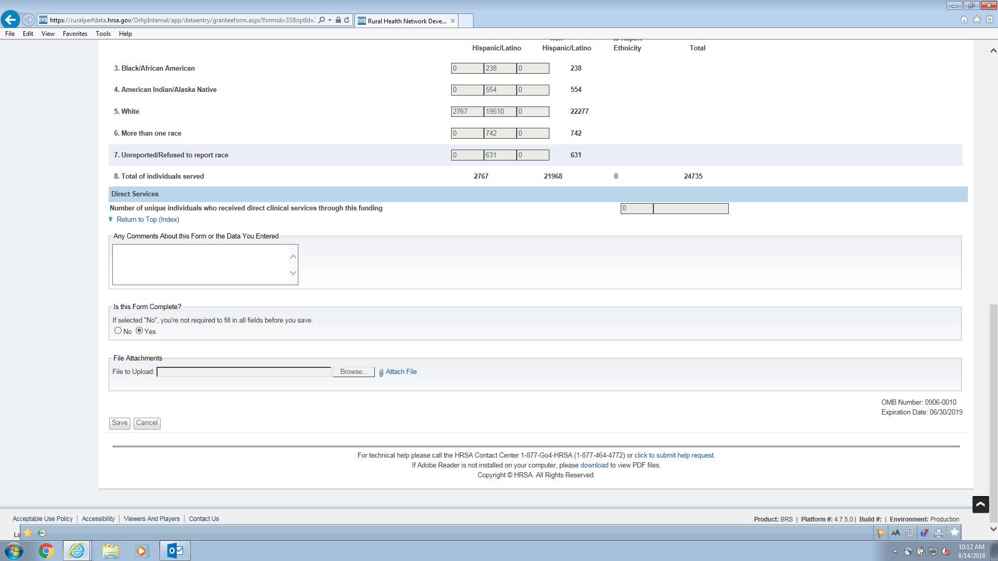
Task: Open the Tools menu
Action: 103,34
